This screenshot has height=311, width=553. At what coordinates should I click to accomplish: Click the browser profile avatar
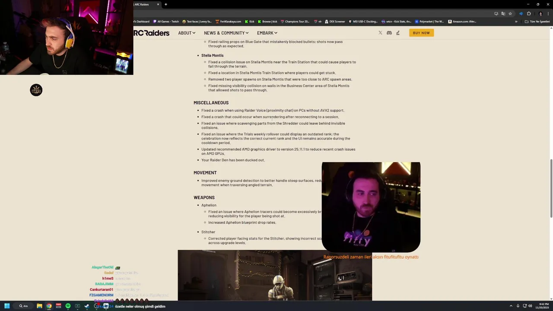coord(540,13)
